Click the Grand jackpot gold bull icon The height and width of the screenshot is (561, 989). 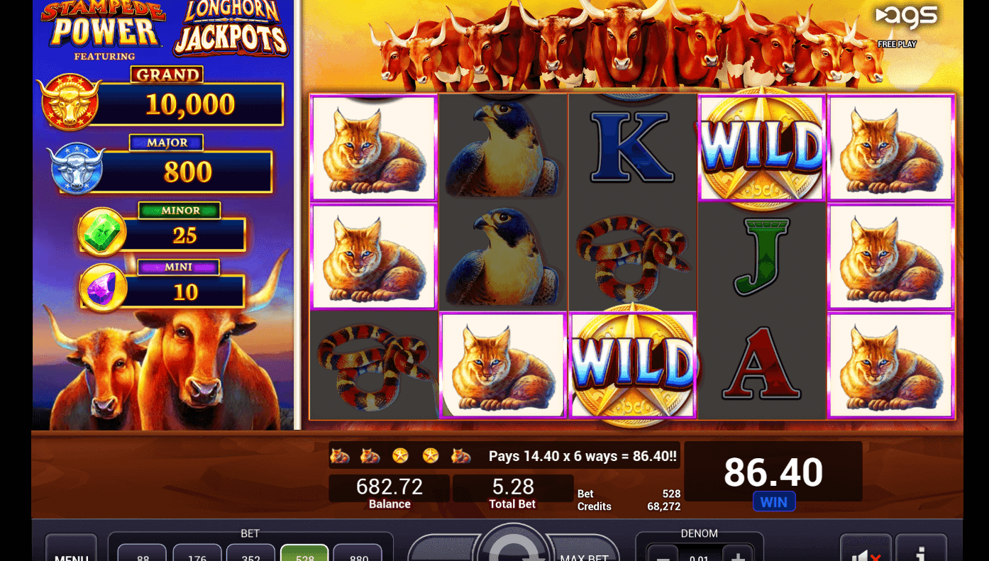coord(68,101)
